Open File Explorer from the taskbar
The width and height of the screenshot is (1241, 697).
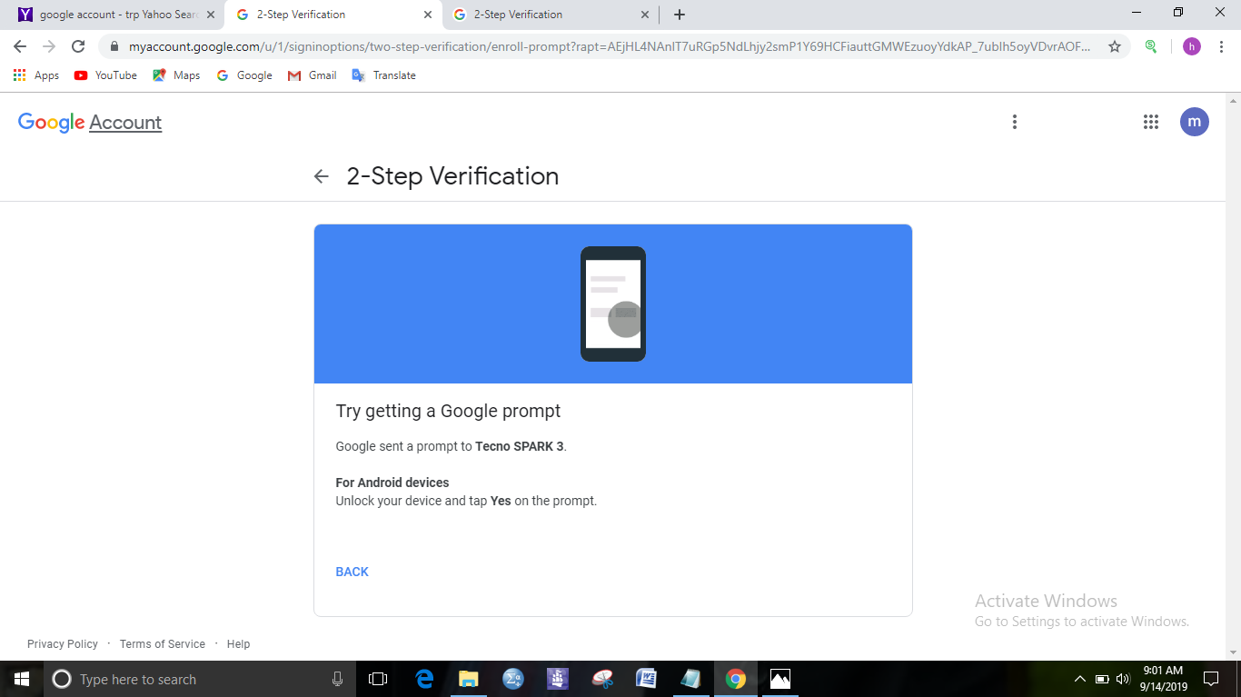[468, 679]
